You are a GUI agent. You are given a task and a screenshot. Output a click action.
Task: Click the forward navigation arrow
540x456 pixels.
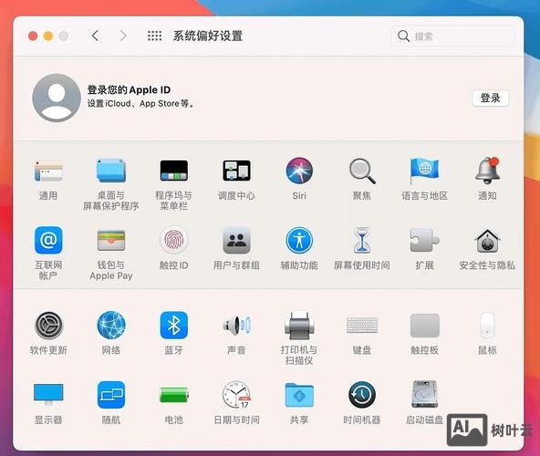[x=123, y=36]
